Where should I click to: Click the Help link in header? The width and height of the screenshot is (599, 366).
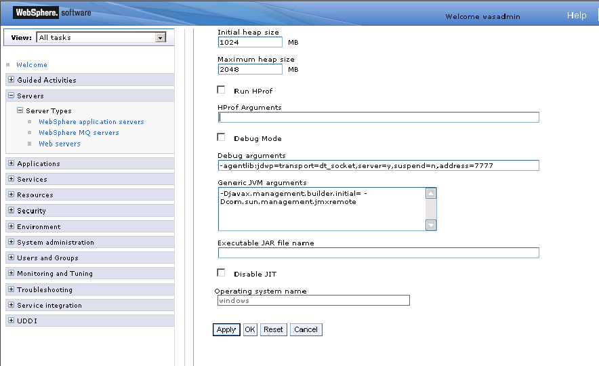click(x=577, y=16)
